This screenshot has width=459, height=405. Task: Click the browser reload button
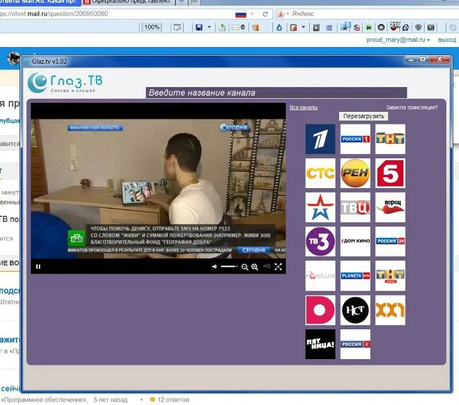265,14
